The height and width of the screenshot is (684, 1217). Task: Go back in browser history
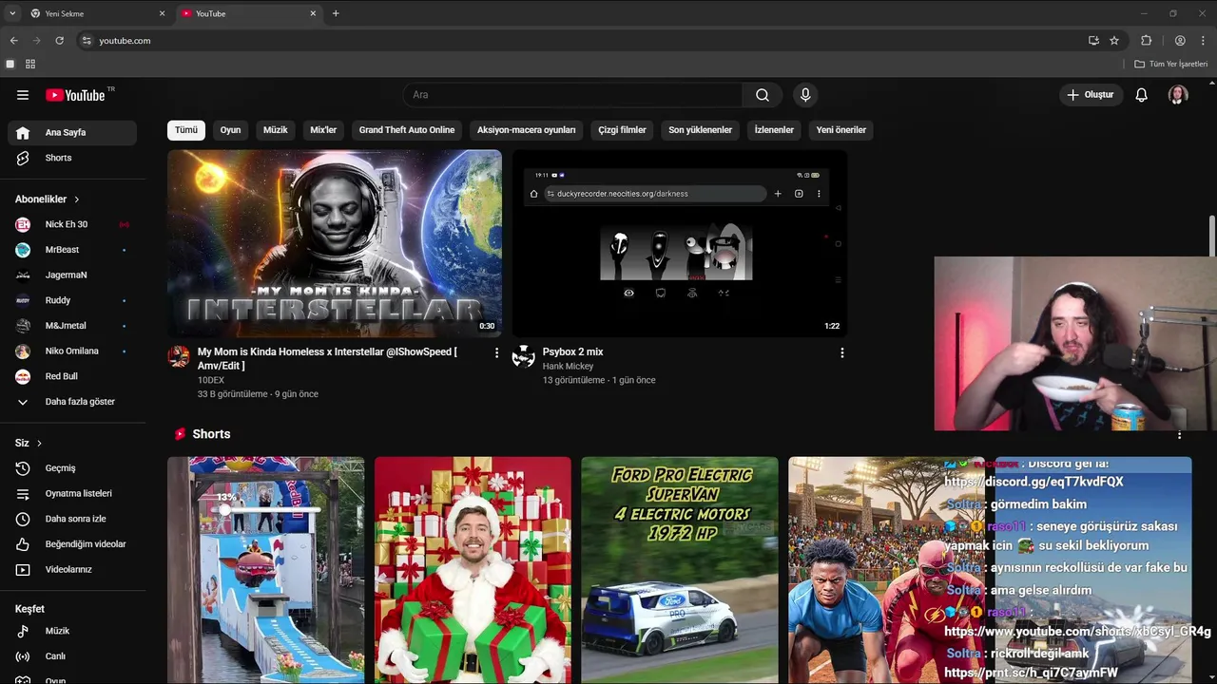(13, 41)
